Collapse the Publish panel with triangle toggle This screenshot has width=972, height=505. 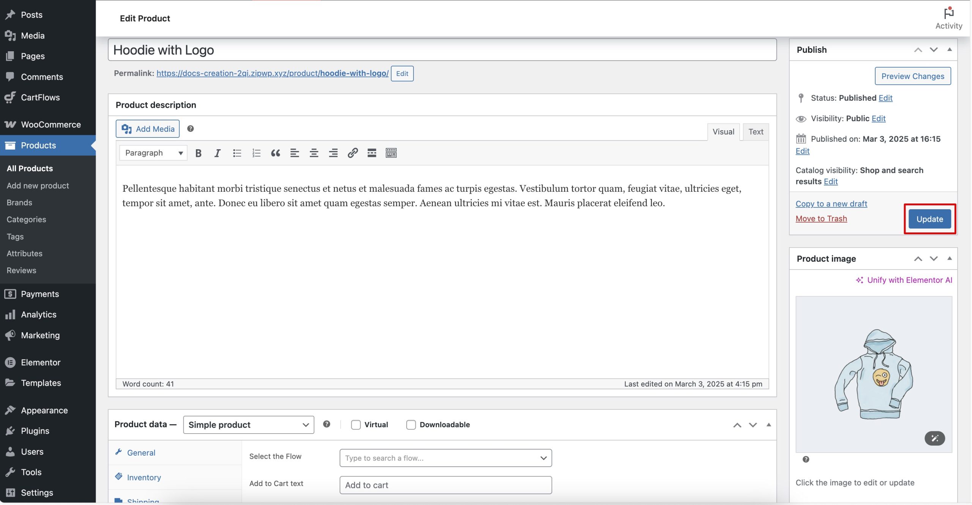950,50
